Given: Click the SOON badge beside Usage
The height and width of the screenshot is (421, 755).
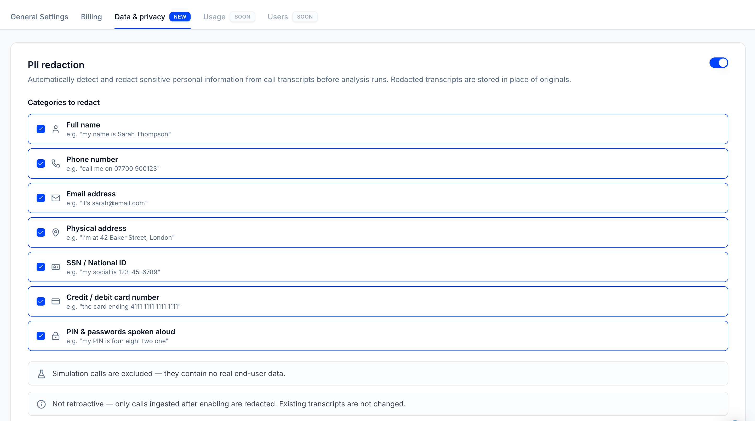Looking at the screenshot, I should click(x=242, y=17).
